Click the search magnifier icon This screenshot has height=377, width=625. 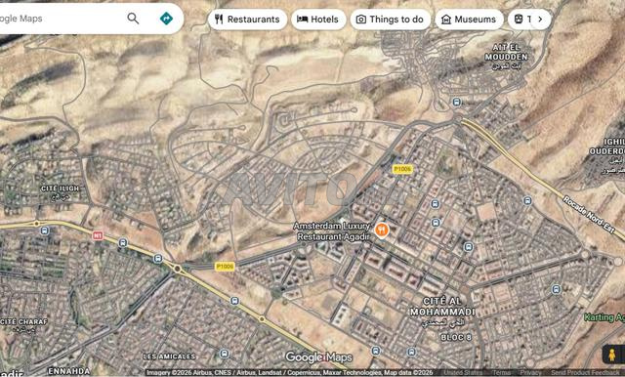coord(133,19)
